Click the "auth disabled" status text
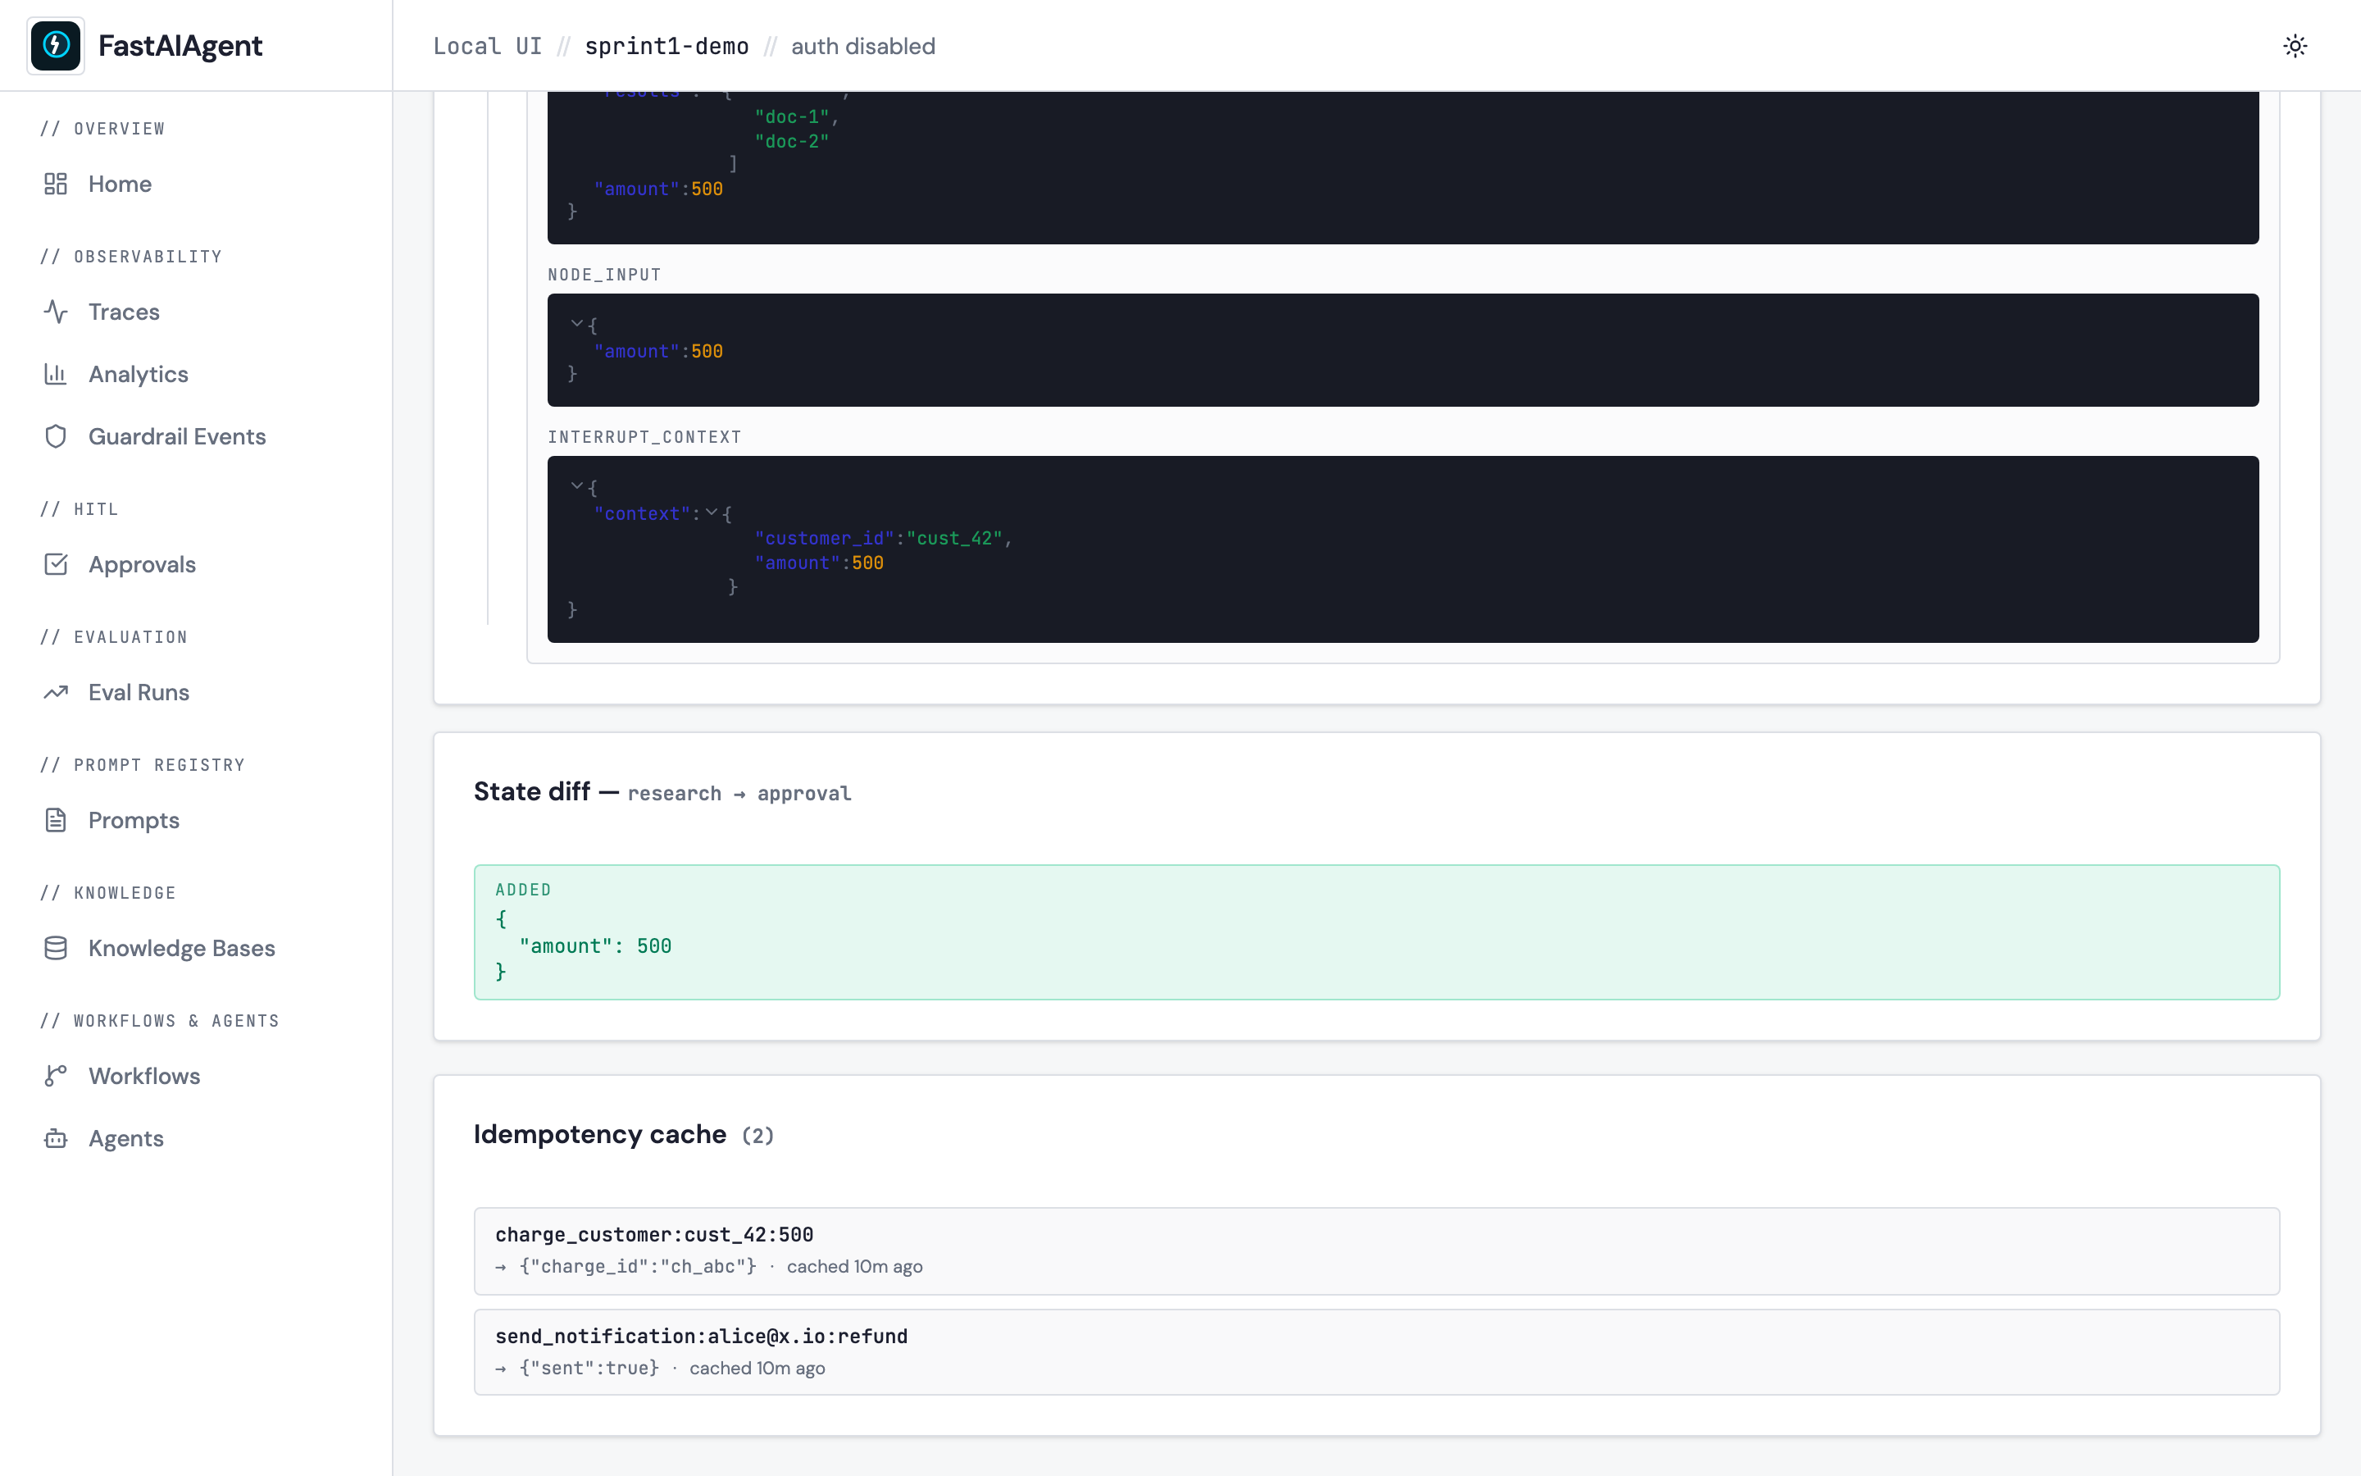The height and width of the screenshot is (1476, 2361). (x=863, y=46)
